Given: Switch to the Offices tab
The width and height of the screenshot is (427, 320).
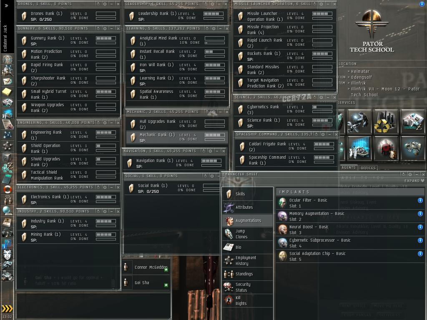Looking at the screenshot, I should pyautogui.click(x=368, y=168).
